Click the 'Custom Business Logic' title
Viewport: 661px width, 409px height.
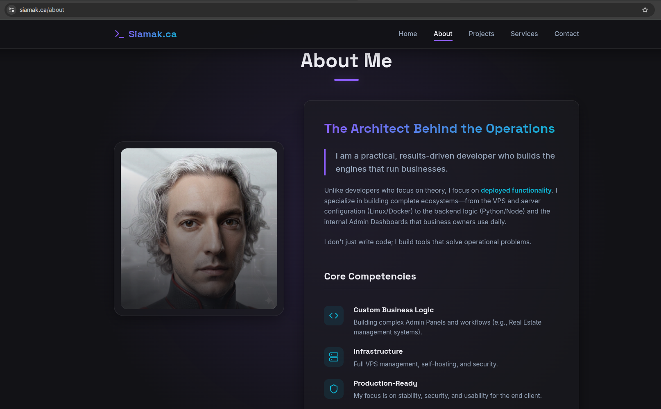point(394,310)
